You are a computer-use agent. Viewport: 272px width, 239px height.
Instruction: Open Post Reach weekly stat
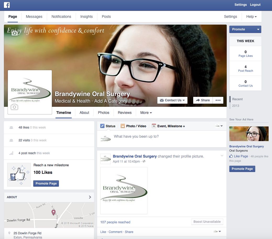click(x=246, y=69)
